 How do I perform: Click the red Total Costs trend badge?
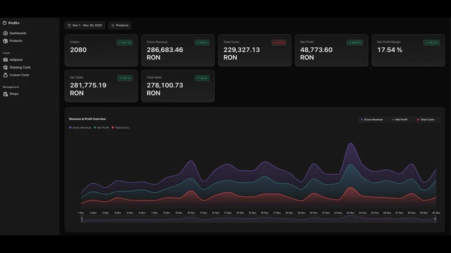click(278, 43)
